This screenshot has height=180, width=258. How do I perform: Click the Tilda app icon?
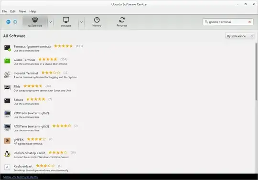click(x=7, y=88)
